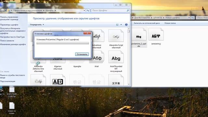208x117 pixels.
Task: Select the Alexandra Script font icon
Action: 116,36
